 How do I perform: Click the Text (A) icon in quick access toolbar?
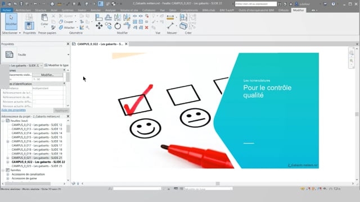79,4
